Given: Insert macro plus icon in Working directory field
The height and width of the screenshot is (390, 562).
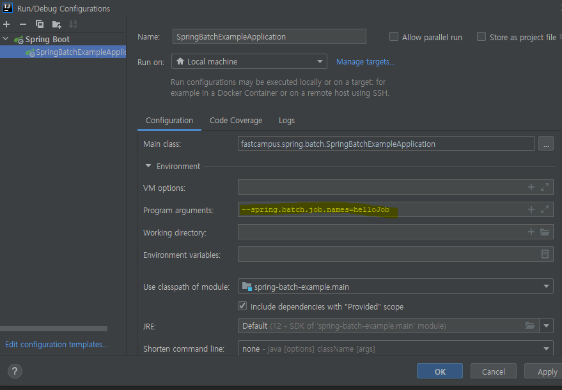Looking at the screenshot, I should 531,232.
